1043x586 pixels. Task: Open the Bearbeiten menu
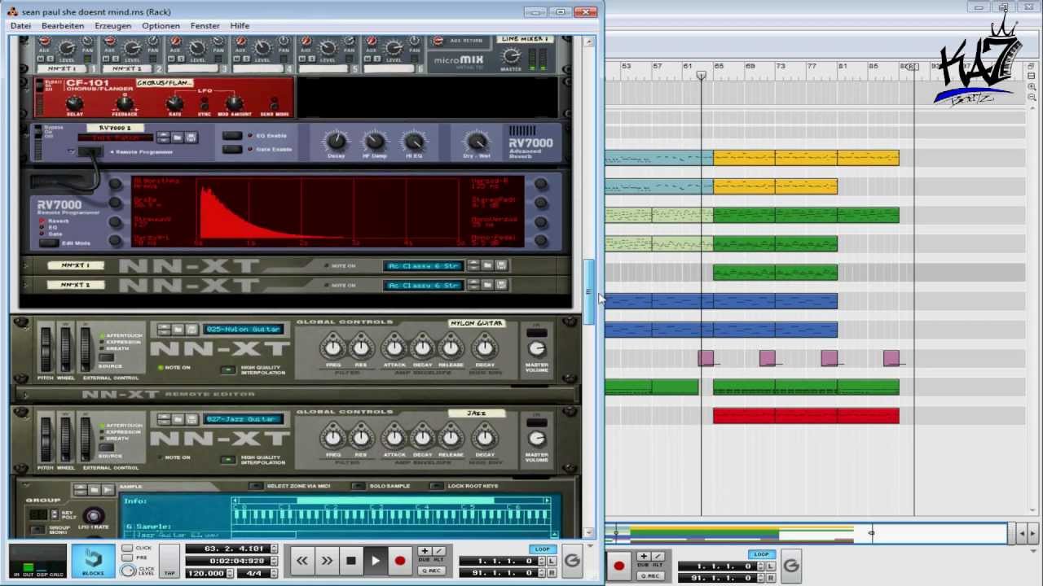click(x=63, y=26)
